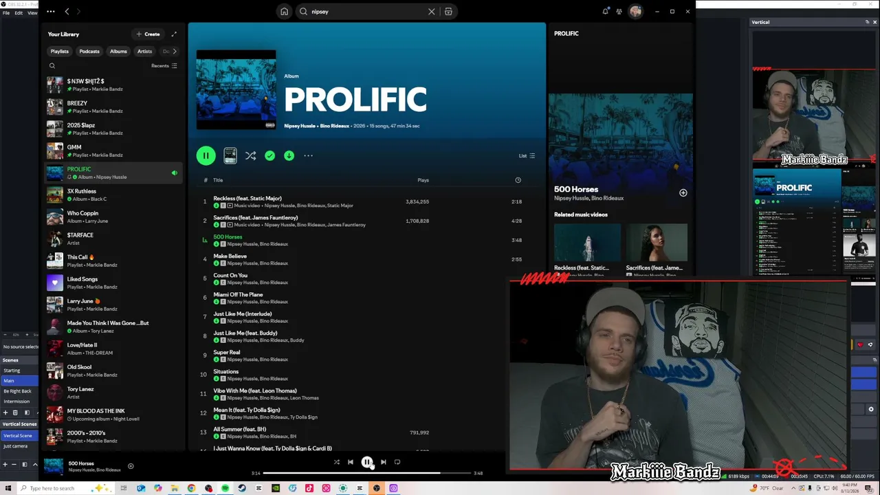The height and width of the screenshot is (495, 880).
Task: Filter the library by Artists
Action: click(x=144, y=52)
